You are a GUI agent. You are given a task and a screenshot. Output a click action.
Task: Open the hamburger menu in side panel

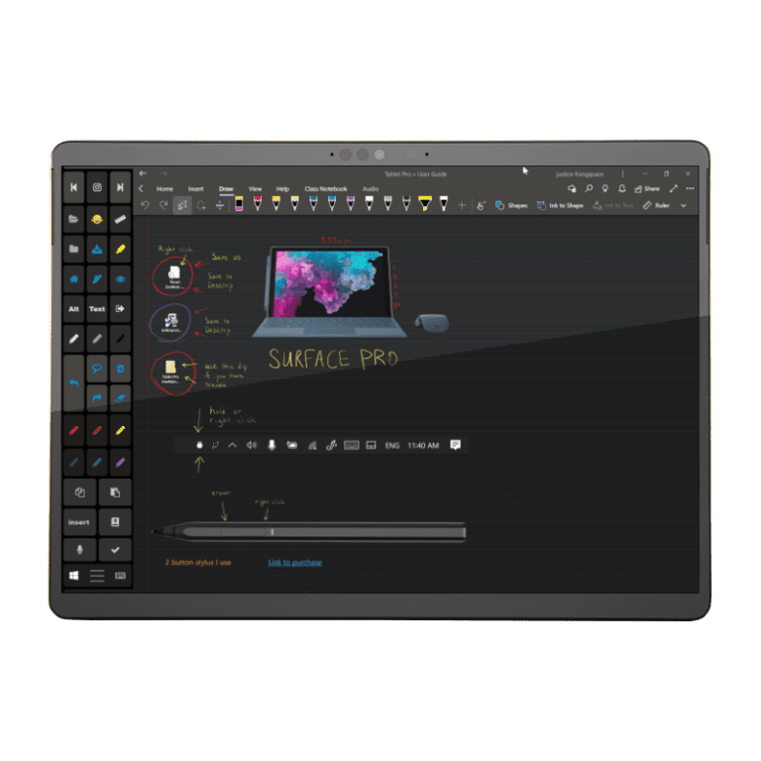(97, 575)
